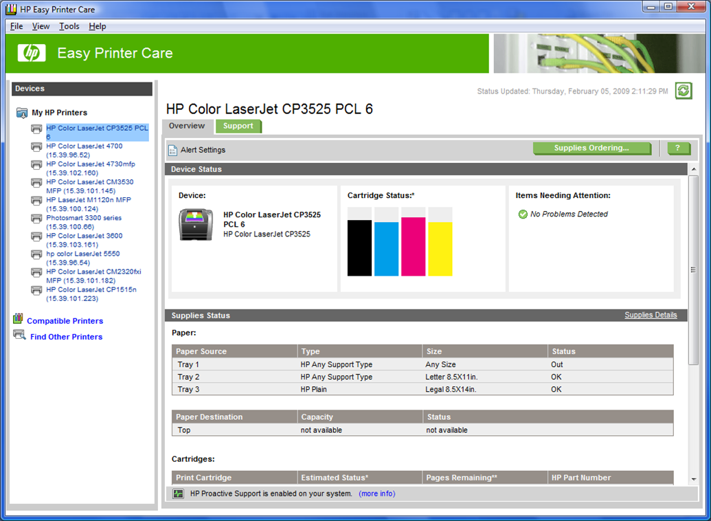711x521 pixels.
Task: Click the HP Easy Printer Care title bar icon
Action: click(11, 9)
